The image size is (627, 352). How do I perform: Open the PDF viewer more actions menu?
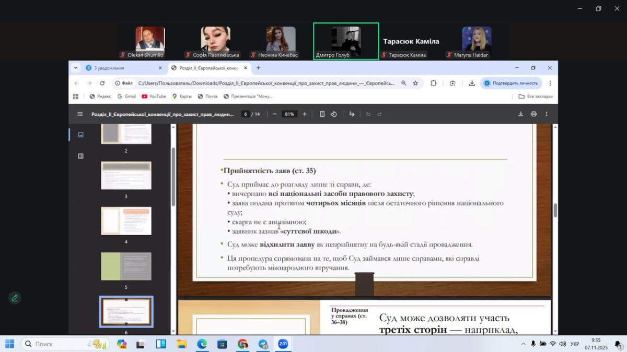pos(547,114)
